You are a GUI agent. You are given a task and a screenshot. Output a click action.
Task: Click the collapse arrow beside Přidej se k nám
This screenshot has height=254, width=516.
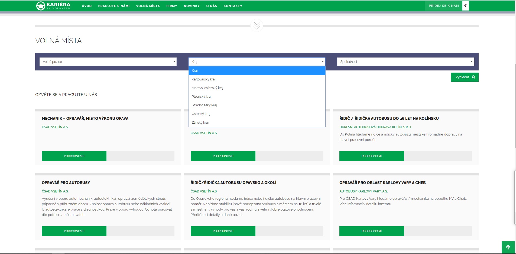(465, 6)
